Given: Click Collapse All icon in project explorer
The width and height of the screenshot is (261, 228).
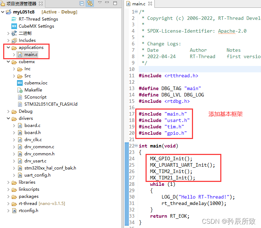Looking at the screenshot, I should (x=82, y=3).
